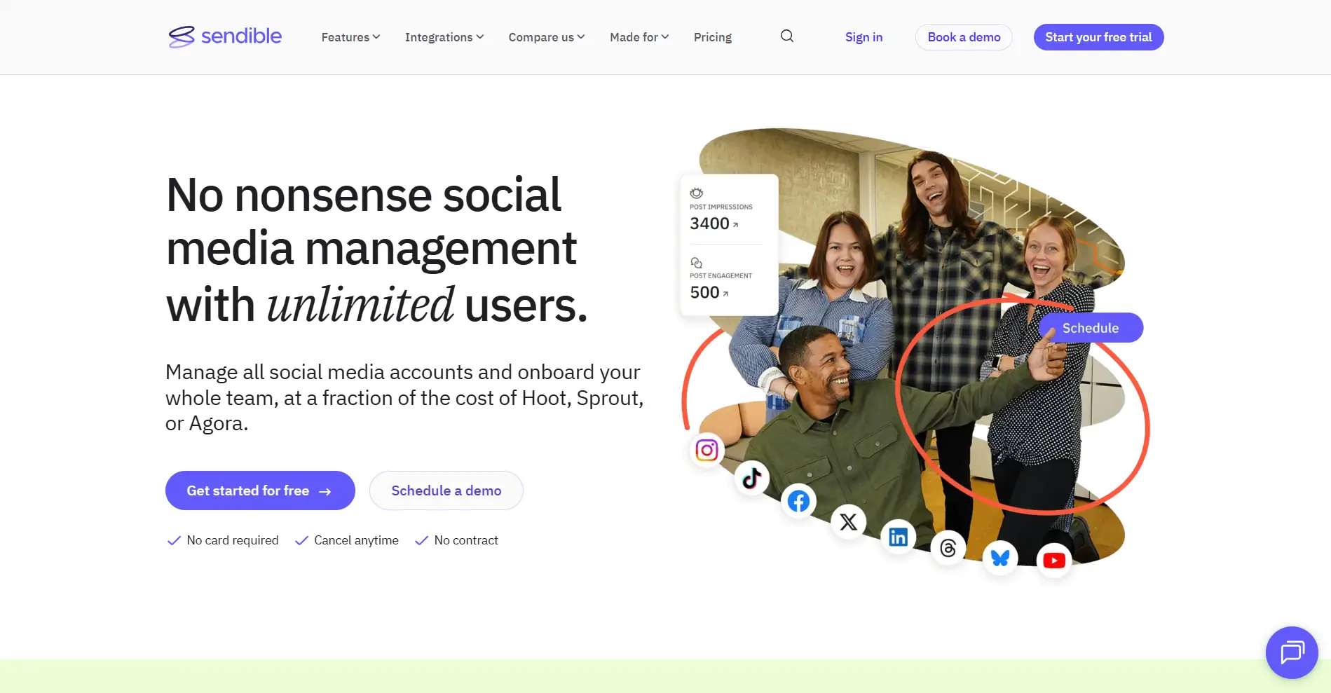This screenshot has height=693, width=1331.
Task: Click the 3400 post impressions value
Action: pos(709,224)
